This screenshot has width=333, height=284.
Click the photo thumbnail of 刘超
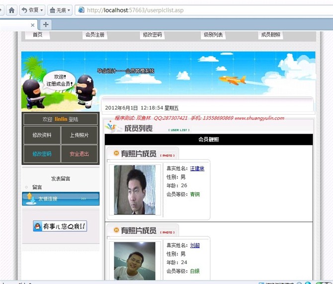134,262
